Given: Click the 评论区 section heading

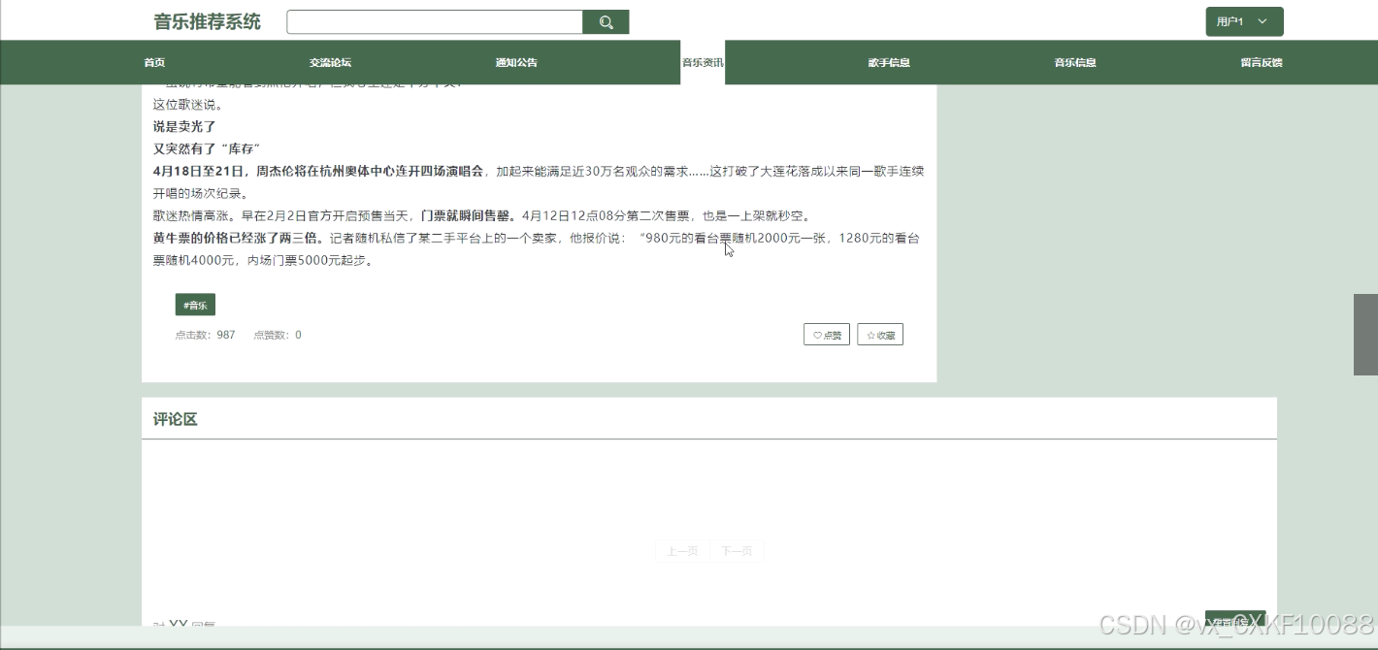Looking at the screenshot, I should point(176,419).
